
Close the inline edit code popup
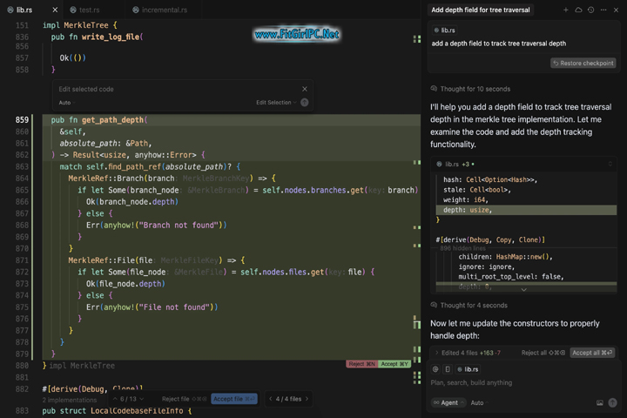304,89
